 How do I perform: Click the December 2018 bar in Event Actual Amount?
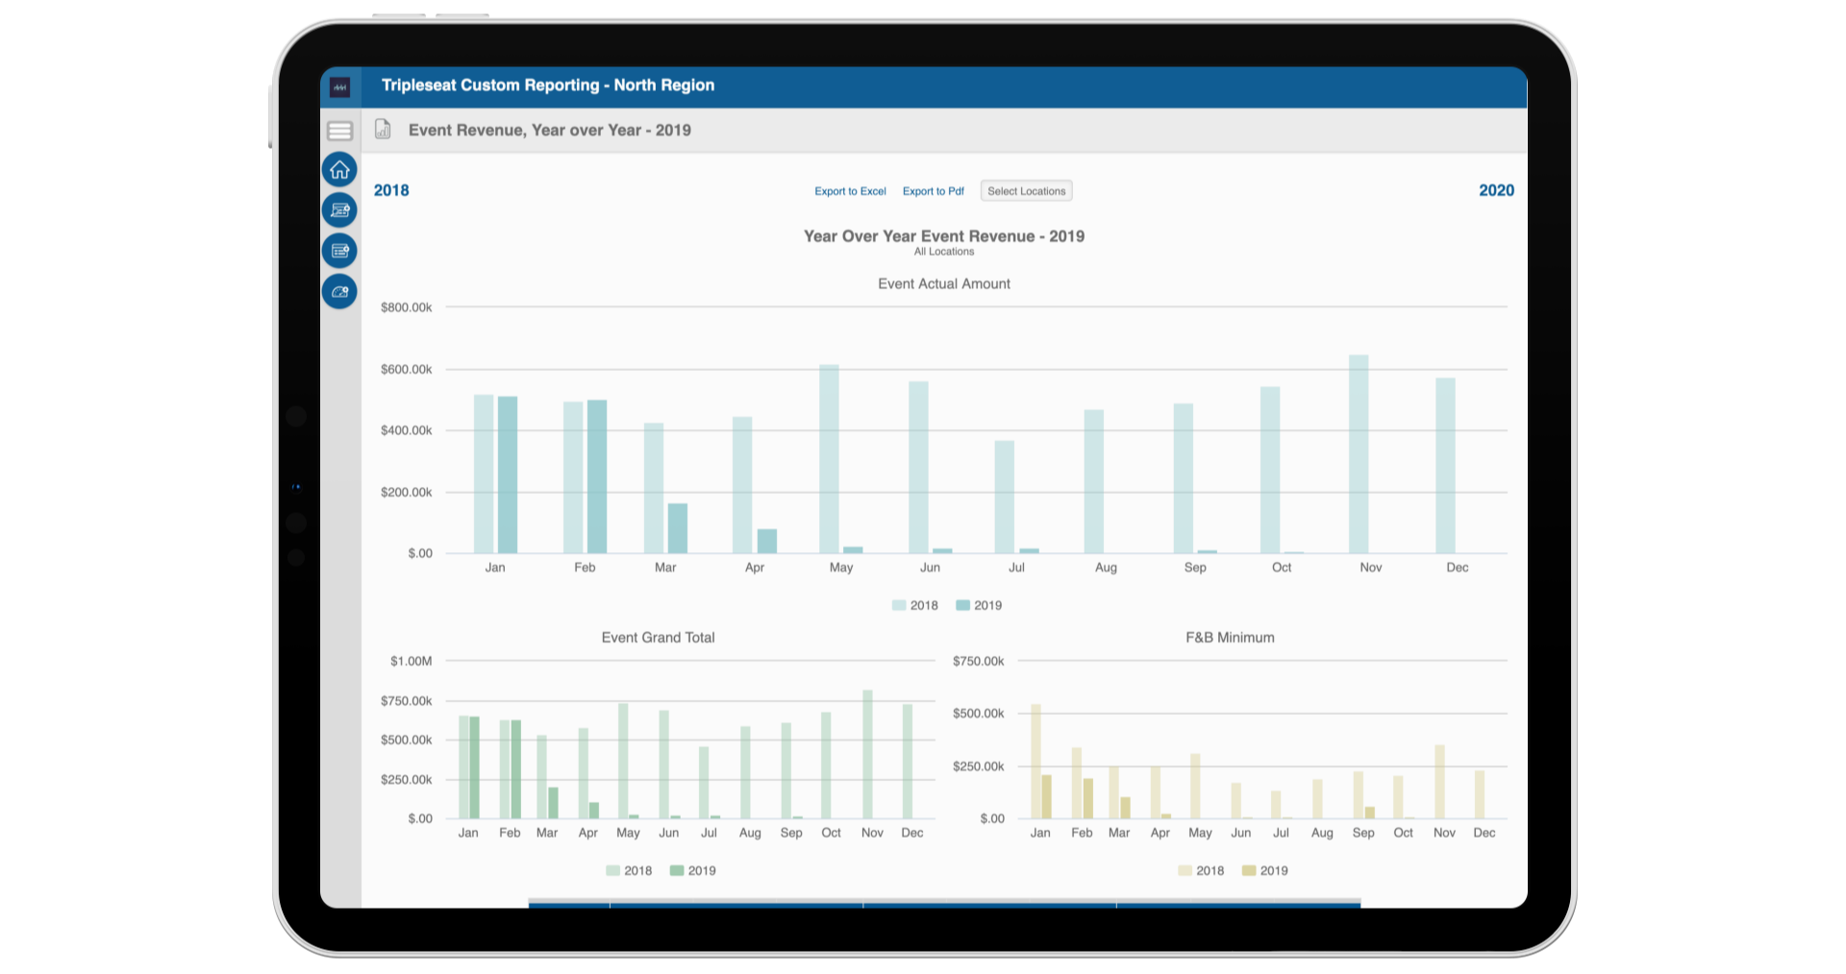(x=1445, y=466)
